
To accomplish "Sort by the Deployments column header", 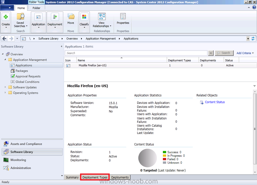I will point(211,60).
